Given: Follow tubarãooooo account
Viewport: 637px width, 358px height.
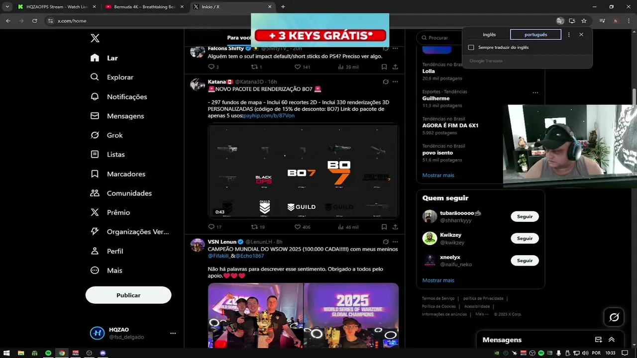Looking at the screenshot, I should tap(525, 216).
